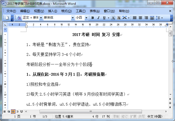Open the 编辑(E) menu
Viewport: 175px width, 121px height.
click(x=25, y=11)
